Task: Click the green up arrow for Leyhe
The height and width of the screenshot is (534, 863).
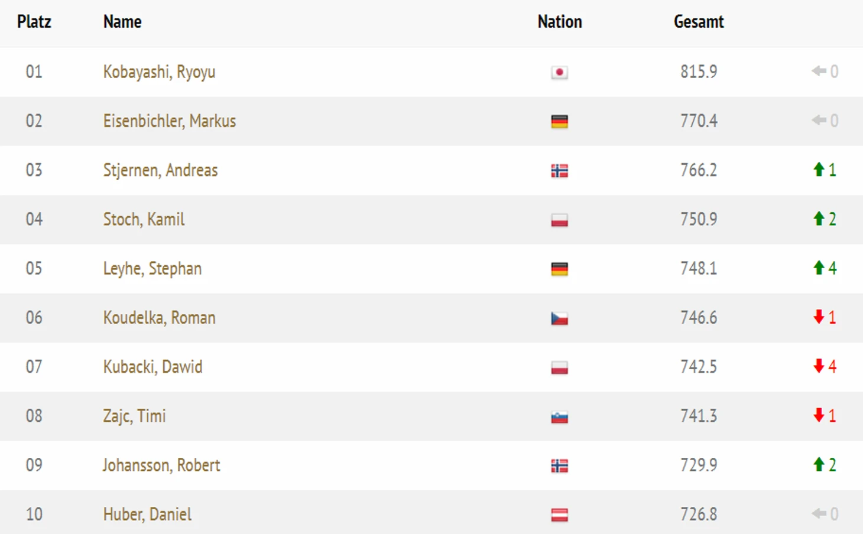Action: coord(819,268)
